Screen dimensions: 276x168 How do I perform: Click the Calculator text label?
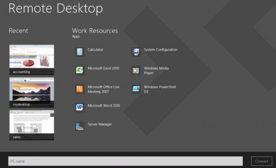coord(95,49)
